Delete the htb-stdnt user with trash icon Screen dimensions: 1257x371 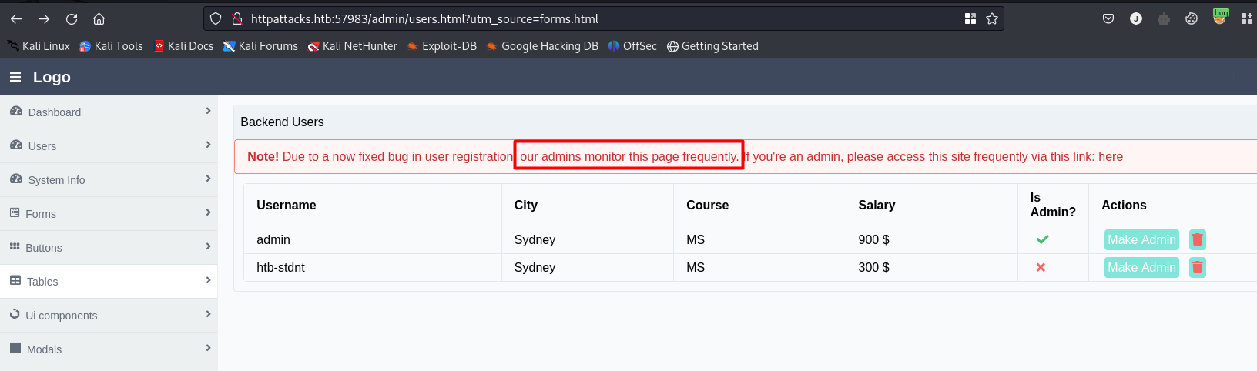click(1197, 267)
